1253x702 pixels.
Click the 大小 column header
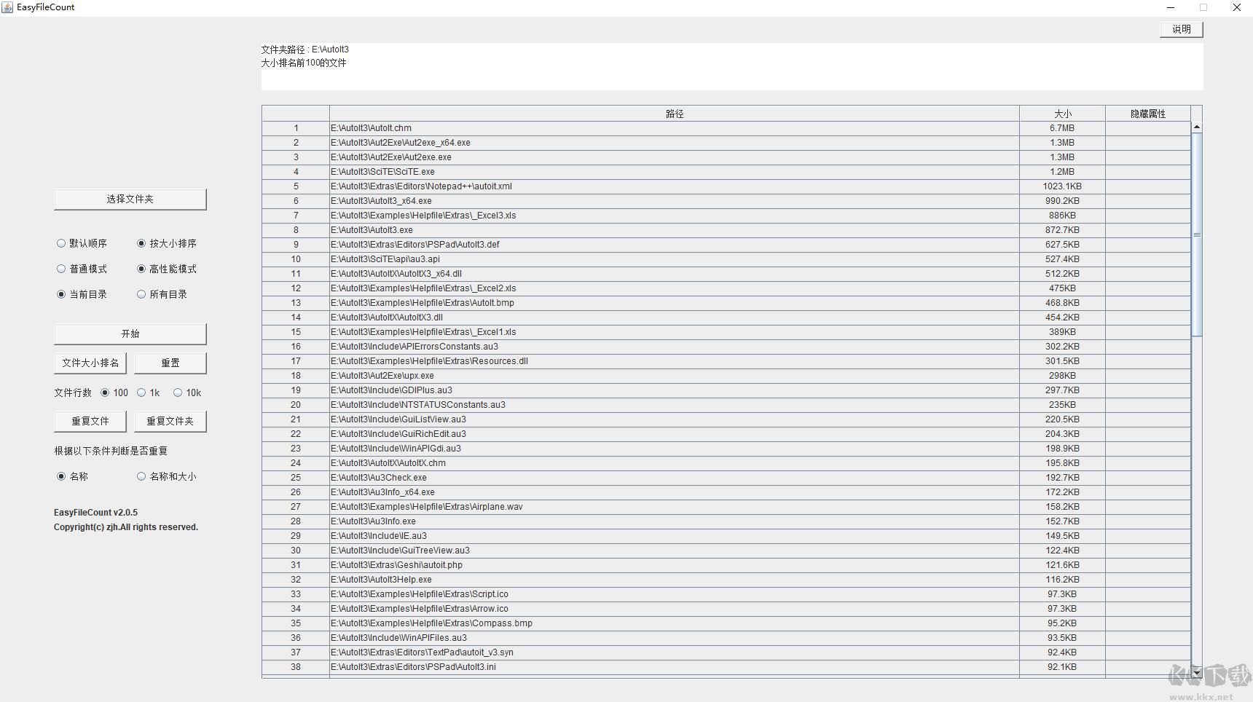coord(1062,114)
